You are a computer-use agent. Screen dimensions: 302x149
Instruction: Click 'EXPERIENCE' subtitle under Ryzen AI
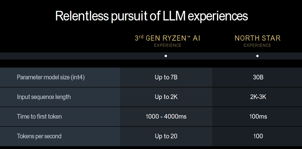coord(168,45)
